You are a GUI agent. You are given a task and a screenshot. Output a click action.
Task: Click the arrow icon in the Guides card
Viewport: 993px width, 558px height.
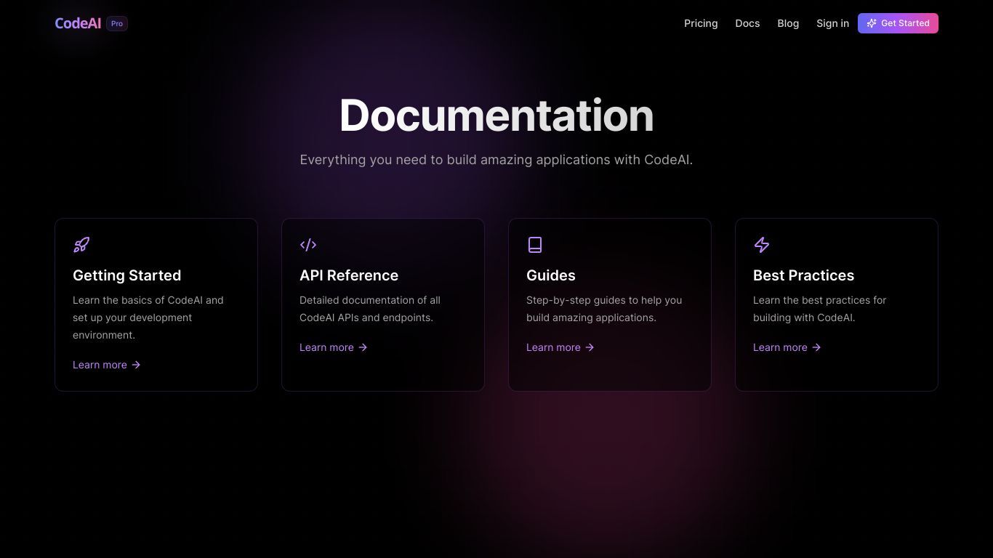[x=590, y=347]
